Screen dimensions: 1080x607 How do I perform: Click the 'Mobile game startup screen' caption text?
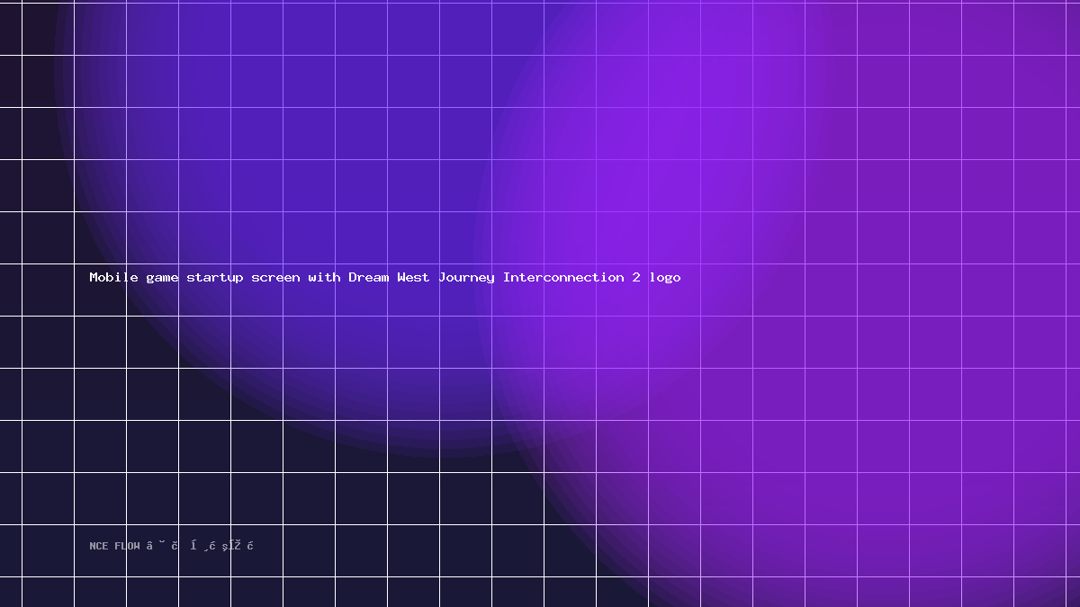point(385,277)
